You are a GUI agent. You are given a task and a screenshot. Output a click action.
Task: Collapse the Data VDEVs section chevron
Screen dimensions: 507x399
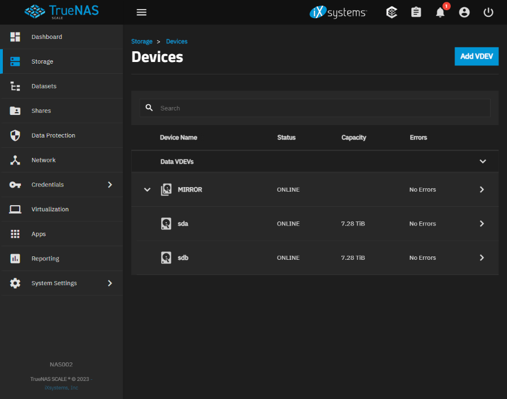482,162
